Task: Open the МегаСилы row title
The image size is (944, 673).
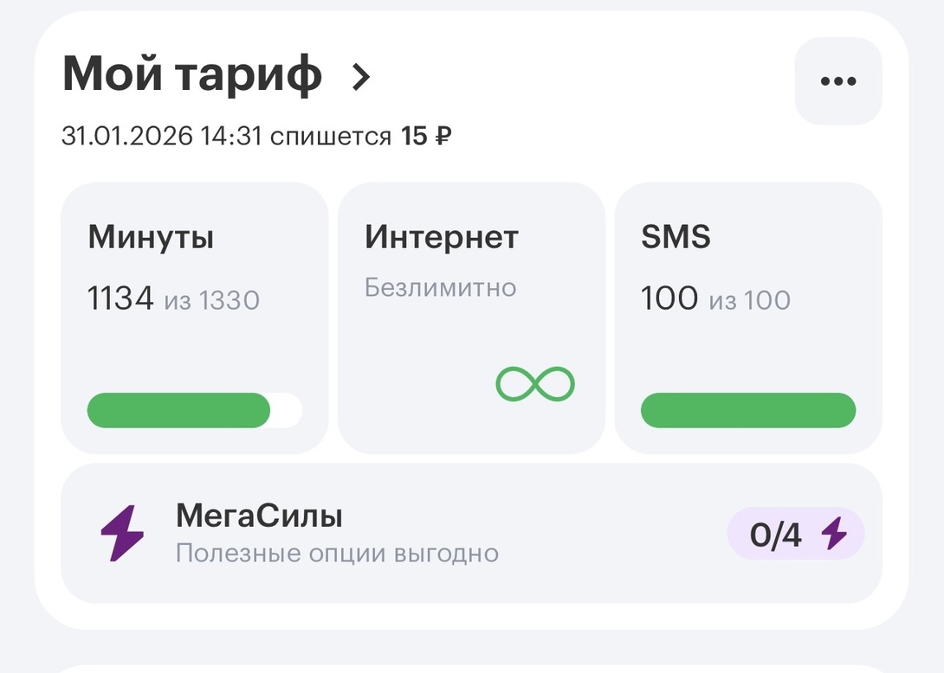Action: [x=259, y=516]
